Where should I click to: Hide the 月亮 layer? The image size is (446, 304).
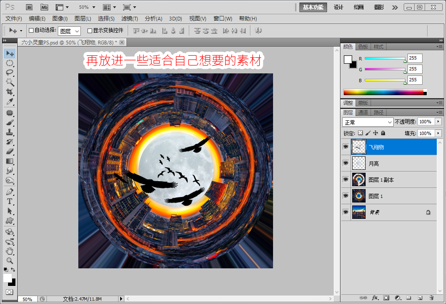[x=345, y=163]
